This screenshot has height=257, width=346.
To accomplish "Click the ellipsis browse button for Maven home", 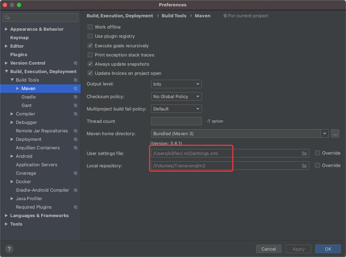I will [x=335, y=133].
